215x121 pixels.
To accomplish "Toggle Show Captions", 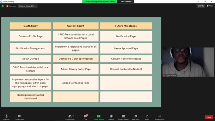I will (x=123, y=117).
